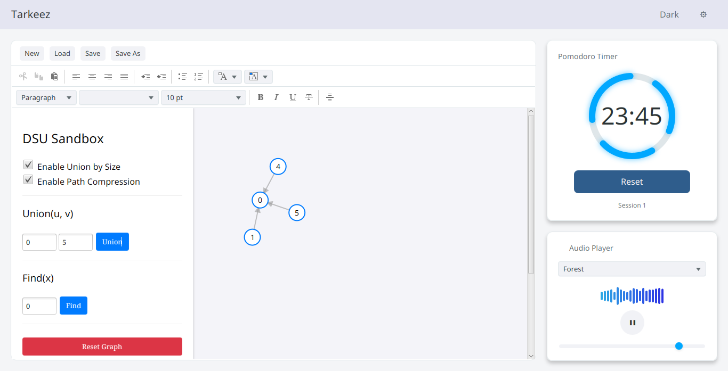Open the text color dropdown
This screenshot has height=371, width=728.
point(228,77)
